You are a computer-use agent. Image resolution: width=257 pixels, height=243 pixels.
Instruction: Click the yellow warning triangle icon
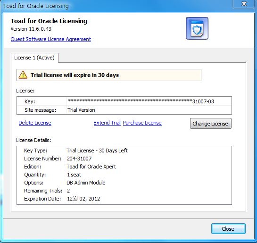click(x=23, y=75)
